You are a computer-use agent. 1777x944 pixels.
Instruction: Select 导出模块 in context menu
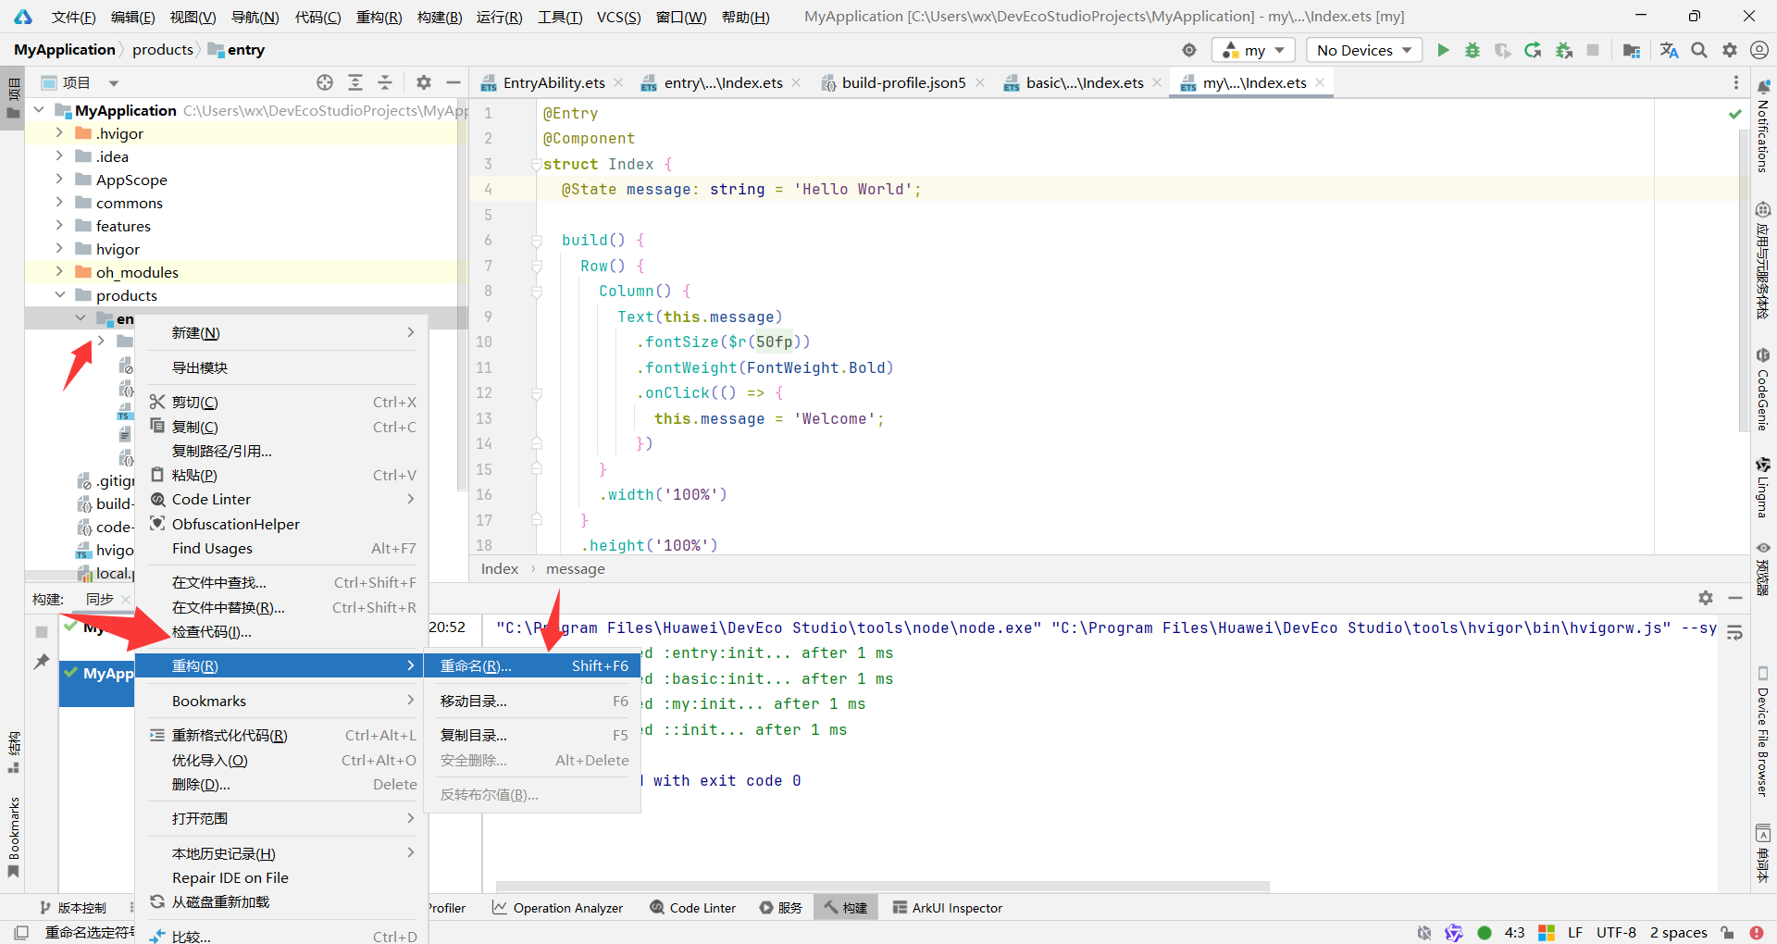281,367
